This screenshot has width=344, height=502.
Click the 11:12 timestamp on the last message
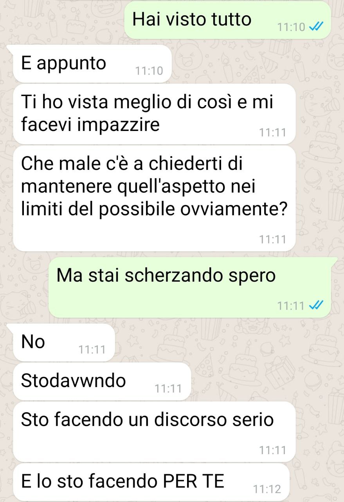[267, 489]
